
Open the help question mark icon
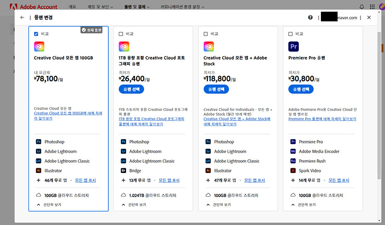pyautogui.click(x=310, y=17)
